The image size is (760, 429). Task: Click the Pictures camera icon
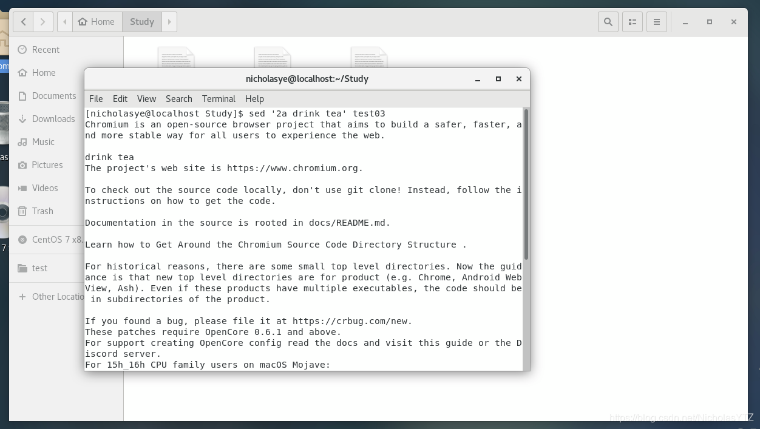pyautogui.click(x=22, y=165)
